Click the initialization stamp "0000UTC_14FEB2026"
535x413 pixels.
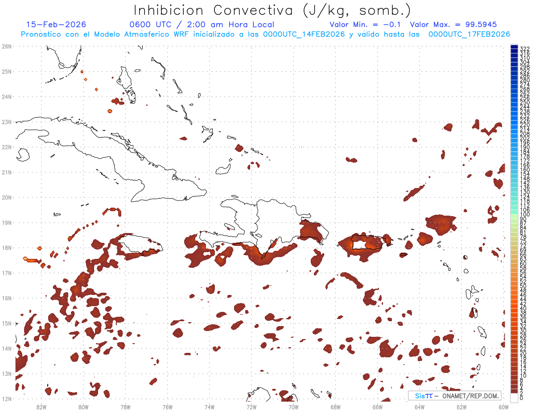click(x=304, y=34)
